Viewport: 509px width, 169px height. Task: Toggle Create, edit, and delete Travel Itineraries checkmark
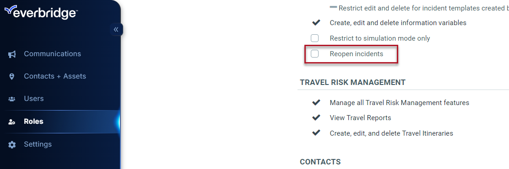coord(316,133)
